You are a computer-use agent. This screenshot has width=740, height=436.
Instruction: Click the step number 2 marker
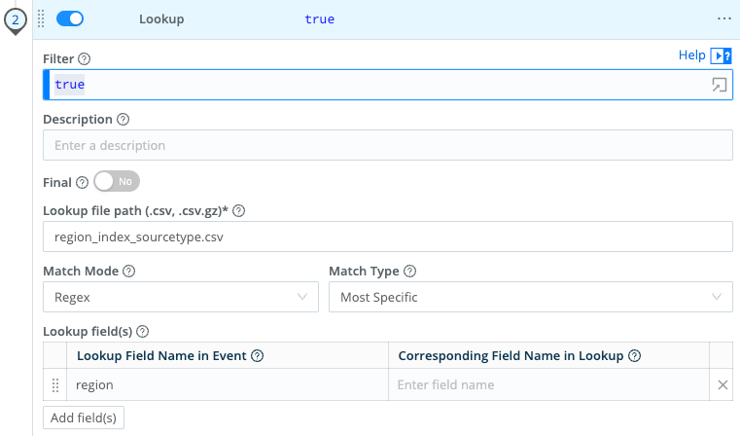[x=15, y=19]
